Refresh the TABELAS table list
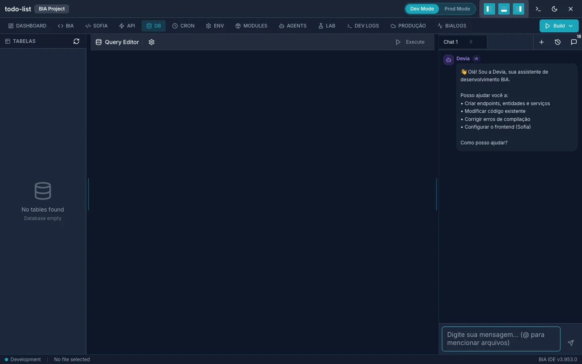Screen dimensions: 582x364 coord(76,41)
